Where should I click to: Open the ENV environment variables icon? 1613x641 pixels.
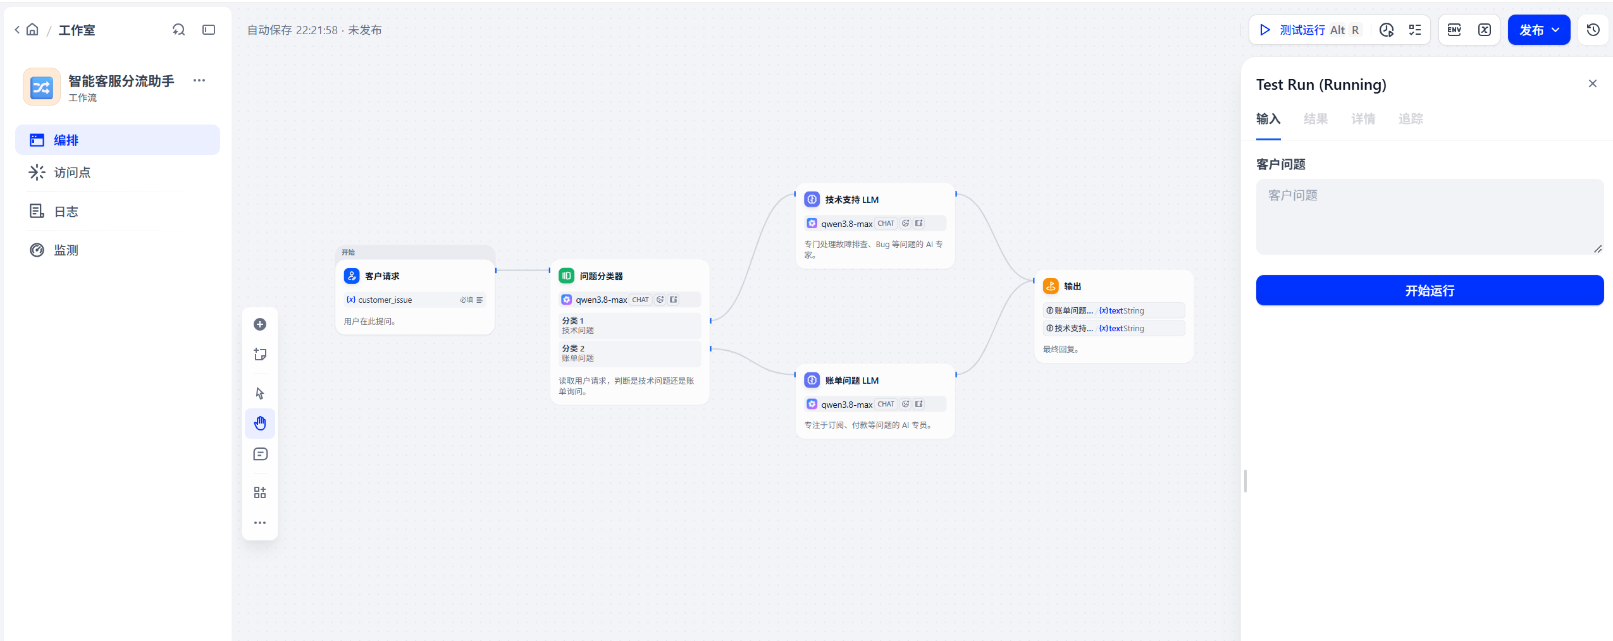coord(1454,30)
